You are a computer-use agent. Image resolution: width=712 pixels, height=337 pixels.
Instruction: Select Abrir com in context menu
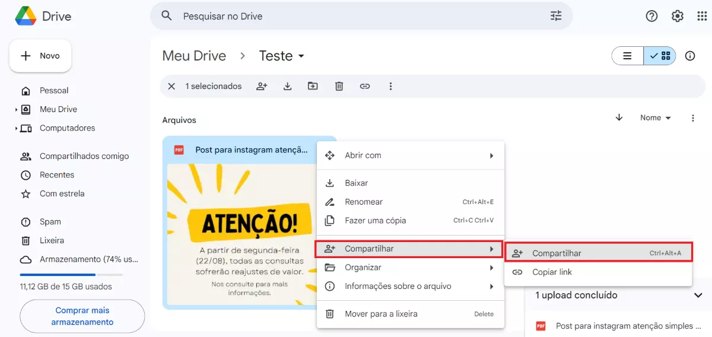pyautogui.click(x=411, y=155)
